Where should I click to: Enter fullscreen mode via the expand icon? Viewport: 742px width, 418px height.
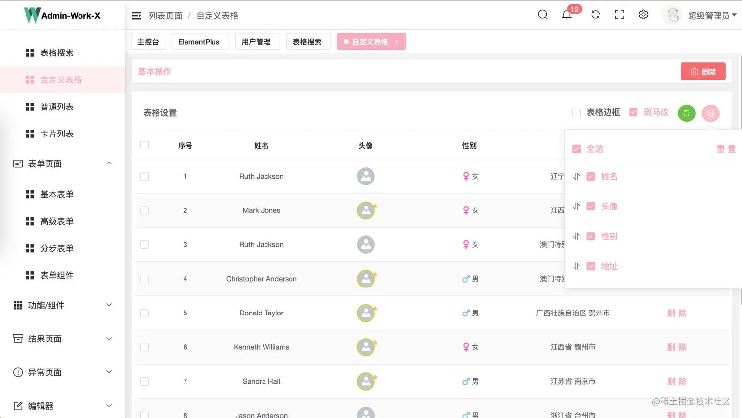click(x=619, y=14)
